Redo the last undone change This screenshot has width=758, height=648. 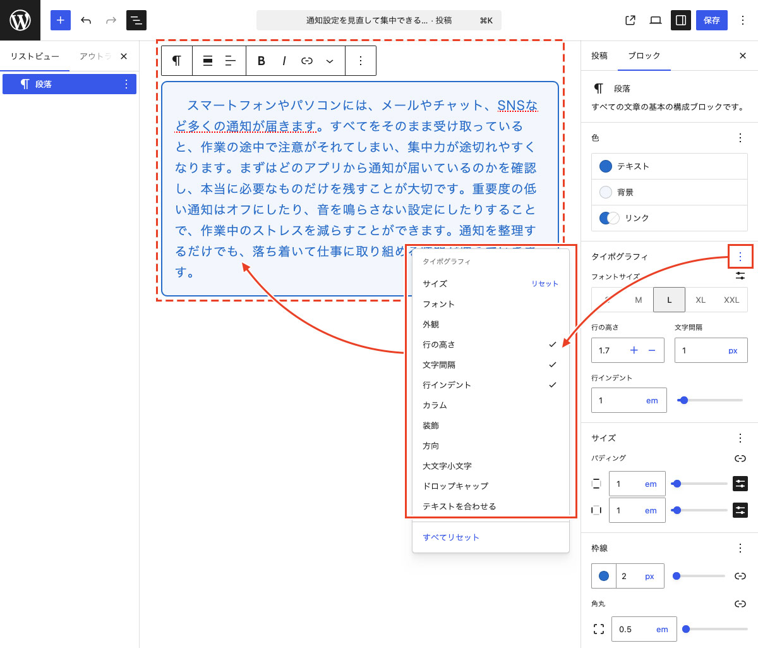[x=111, y=20]
